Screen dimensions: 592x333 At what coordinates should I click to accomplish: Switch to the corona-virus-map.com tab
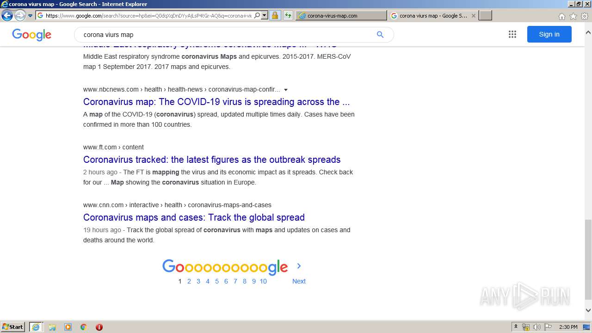pos(341,15)
